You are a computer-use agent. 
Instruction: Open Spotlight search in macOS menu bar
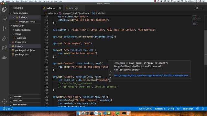point(197,1)
